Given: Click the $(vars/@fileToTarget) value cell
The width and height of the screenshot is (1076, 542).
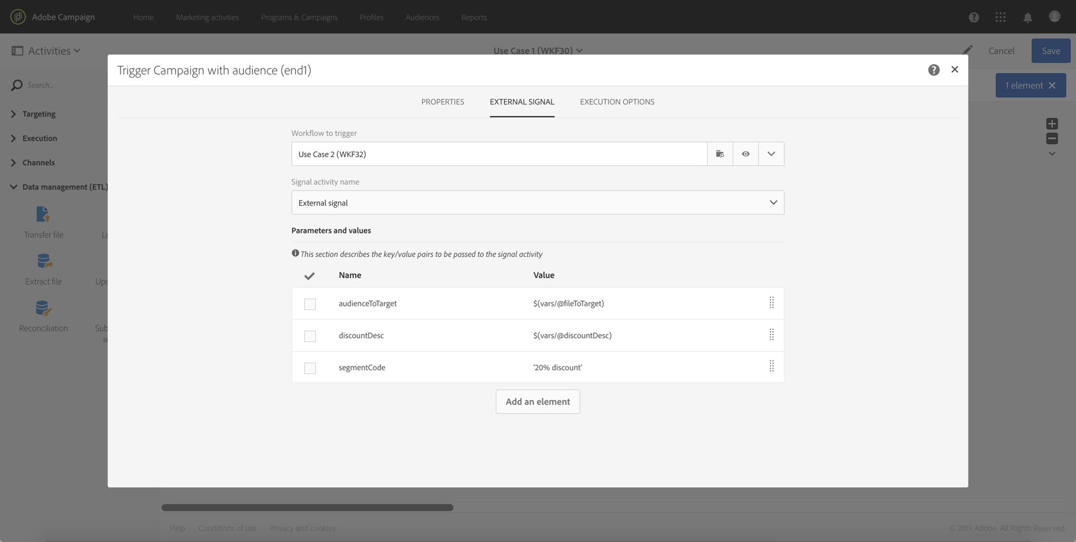Looking at the screenshot, I should pyautogui.click(x=569, y=304).
